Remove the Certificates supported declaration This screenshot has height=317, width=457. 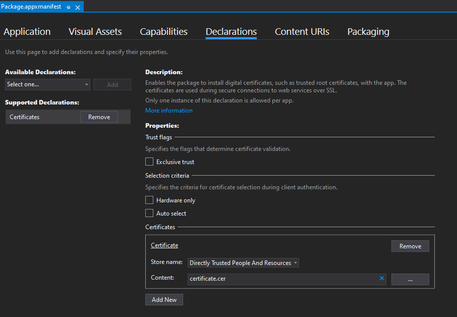(99, 117)
